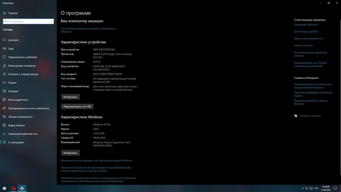
Task: Open the software license terms link
Action: (x=98, y=179)
